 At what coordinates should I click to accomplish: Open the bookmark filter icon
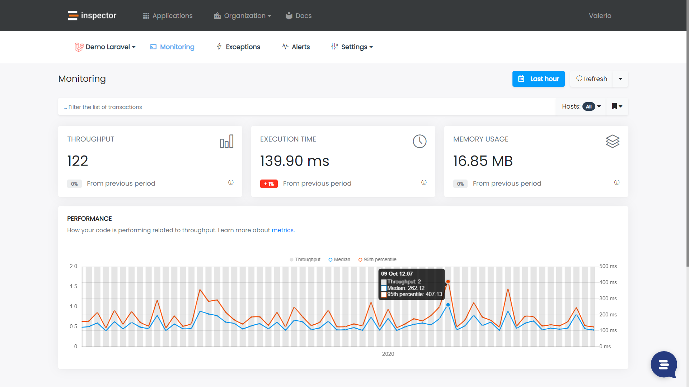pos(615,106)
